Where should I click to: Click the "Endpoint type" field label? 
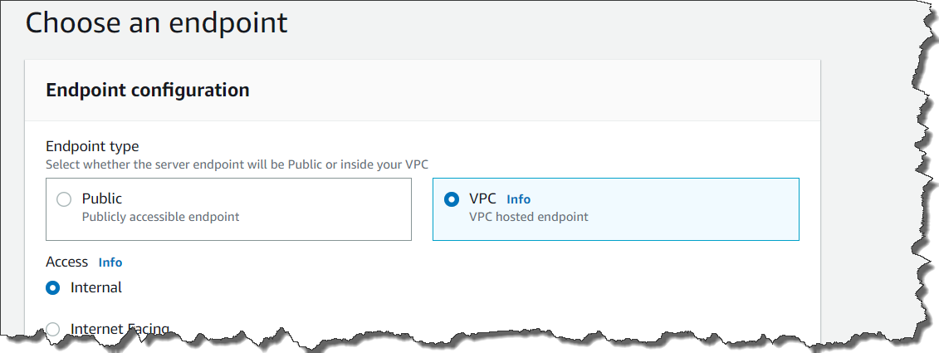click(92, 146)
